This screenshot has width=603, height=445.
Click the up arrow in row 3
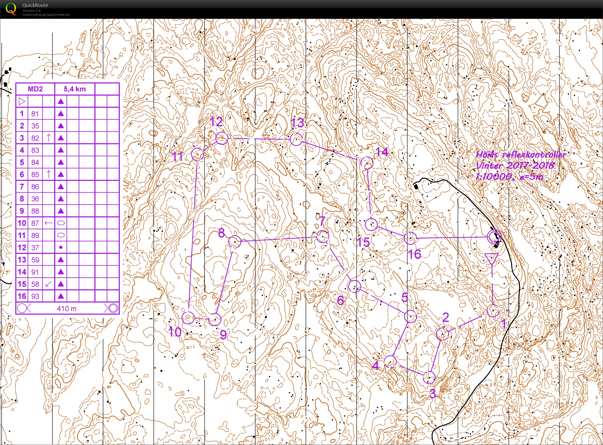[x=48, y=138]
